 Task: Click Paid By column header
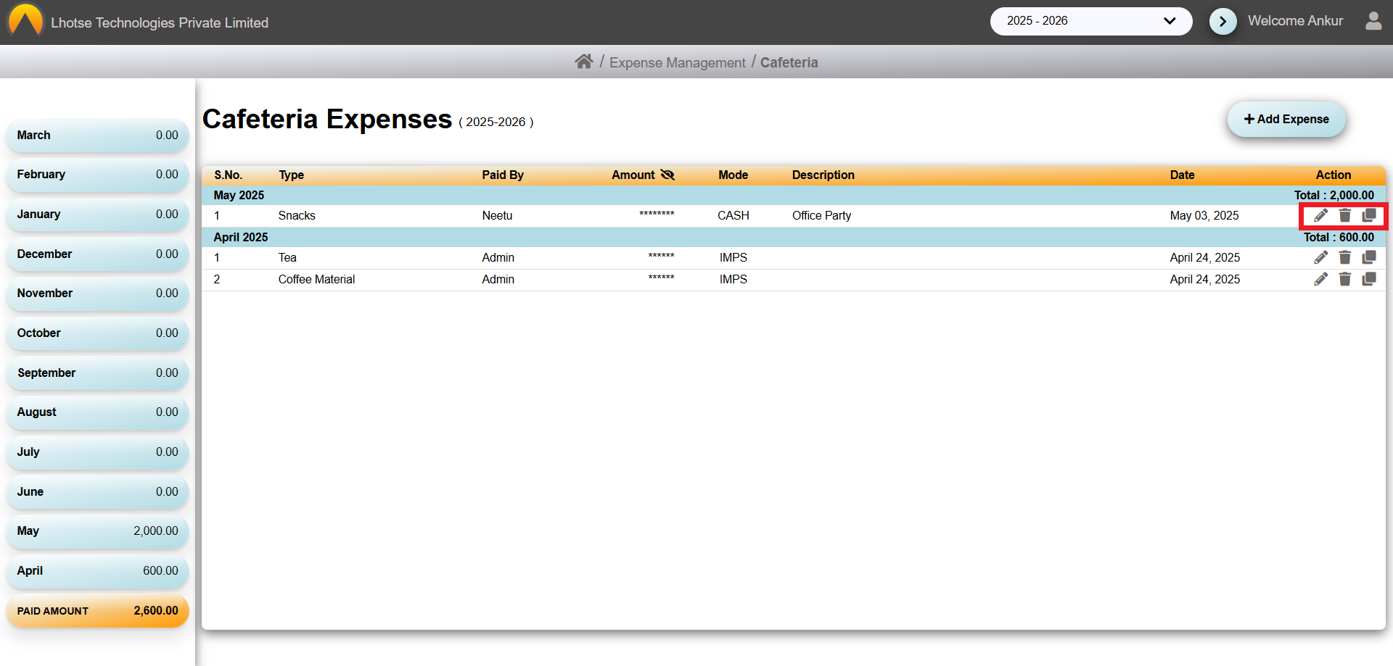click(502, 175)
